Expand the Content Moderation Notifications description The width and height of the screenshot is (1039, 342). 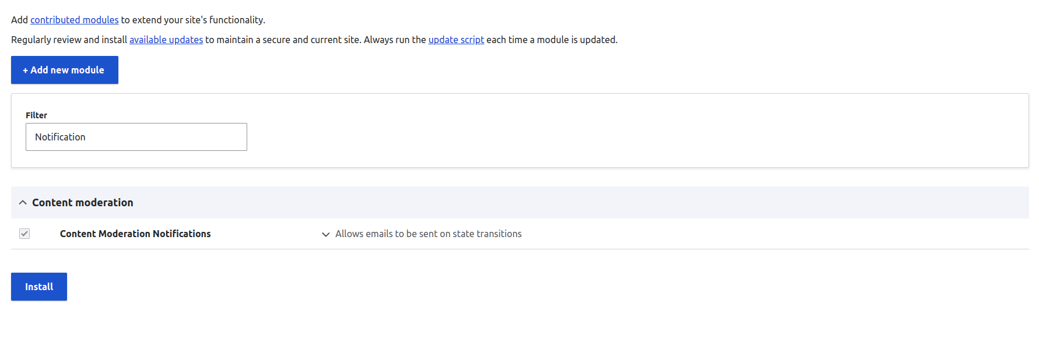tap(326, 234)
